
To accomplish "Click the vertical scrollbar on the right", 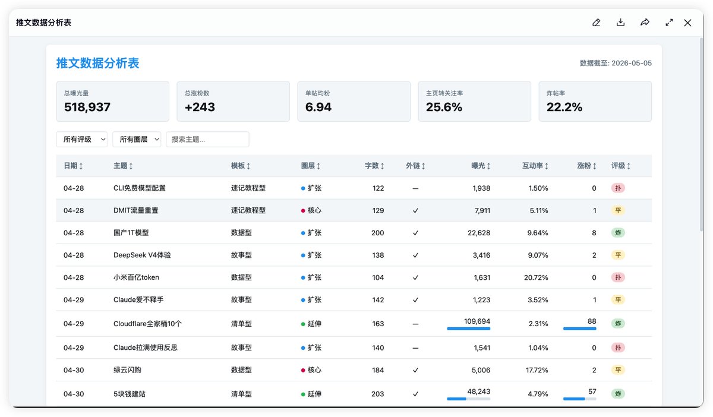I will click(701, 134).
